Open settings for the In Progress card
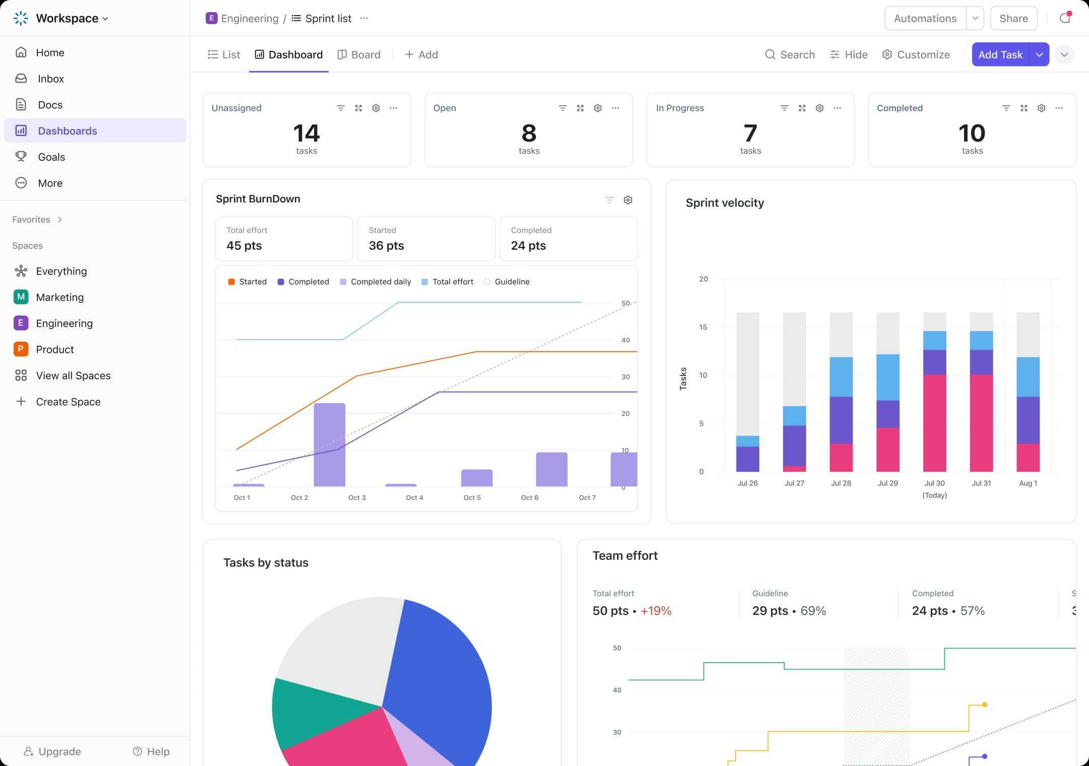Screen dimensions: 1089x766 coord(819,108)
